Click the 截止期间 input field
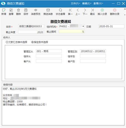The image size is (126, 128). pos(72,32)
